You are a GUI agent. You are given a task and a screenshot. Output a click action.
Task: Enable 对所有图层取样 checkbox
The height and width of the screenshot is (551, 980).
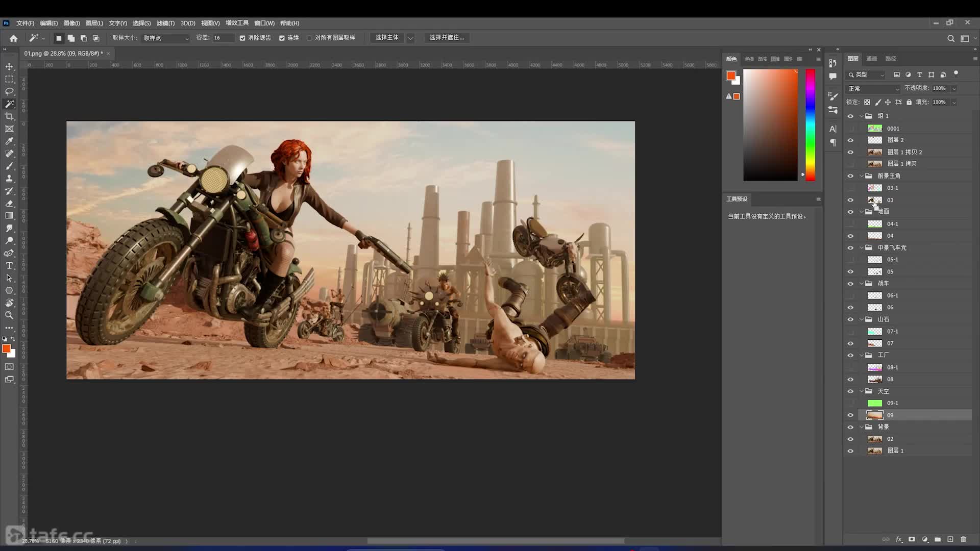coord(309,38)
